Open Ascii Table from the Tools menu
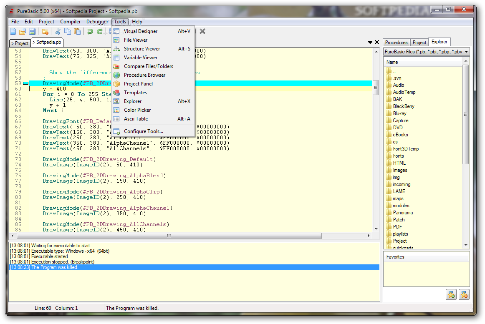The height and width of the screenshot is (324, 485). (x=153, y=119)
